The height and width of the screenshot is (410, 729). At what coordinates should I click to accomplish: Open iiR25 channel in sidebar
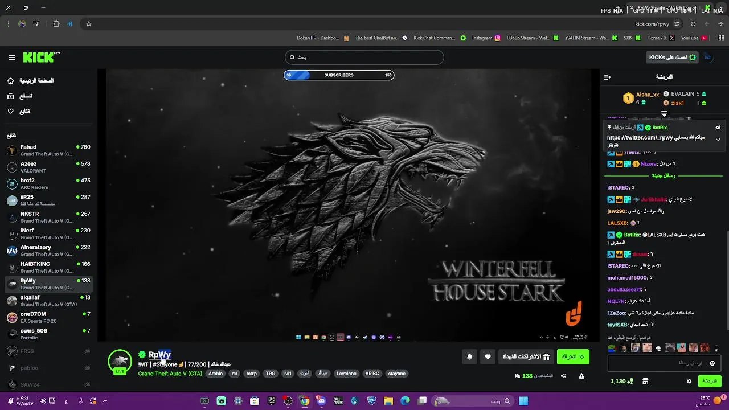tap(48, 200)
